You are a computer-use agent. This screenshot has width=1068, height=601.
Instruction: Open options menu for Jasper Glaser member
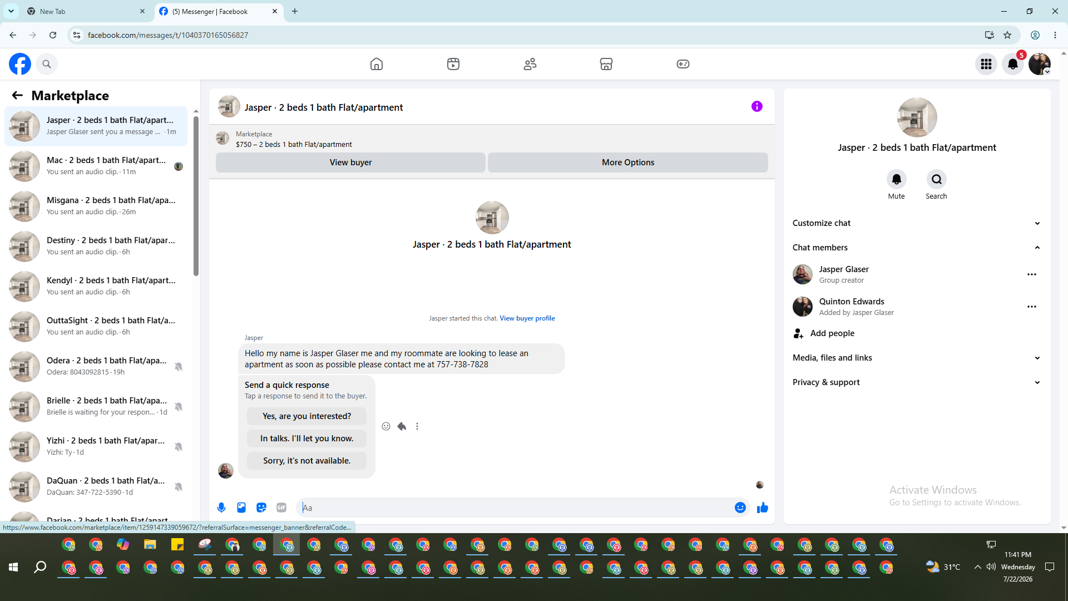tap(1032, 274)
